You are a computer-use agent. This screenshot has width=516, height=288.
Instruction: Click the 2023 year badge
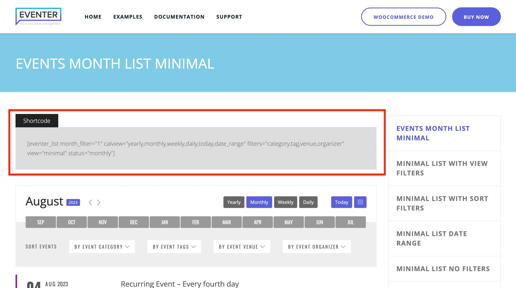point(73,202)
